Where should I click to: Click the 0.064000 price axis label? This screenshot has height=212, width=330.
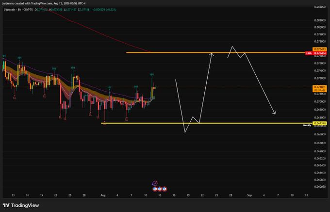coord(320,151)
